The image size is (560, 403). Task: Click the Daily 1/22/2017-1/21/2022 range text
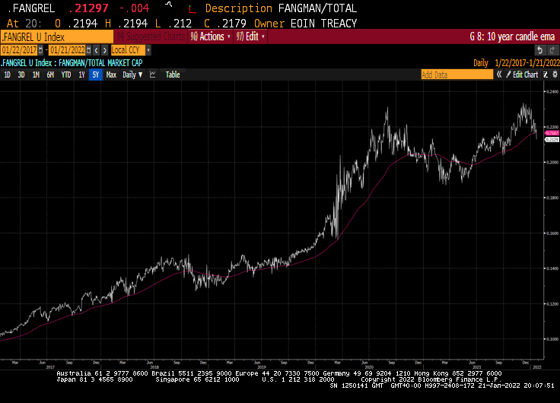point(517,63)
